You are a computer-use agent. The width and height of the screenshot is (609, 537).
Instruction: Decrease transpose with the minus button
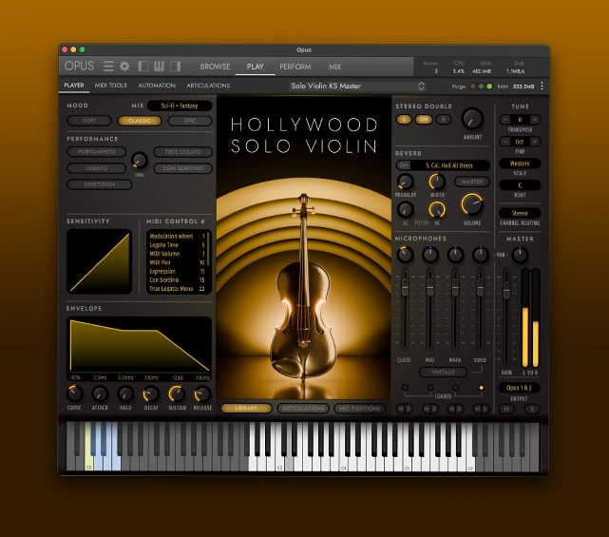coord(504,120)
